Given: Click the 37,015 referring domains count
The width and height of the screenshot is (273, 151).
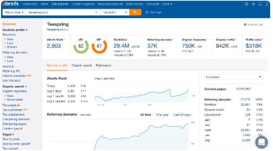Looking at the screenshot, I should pos(245,99).
